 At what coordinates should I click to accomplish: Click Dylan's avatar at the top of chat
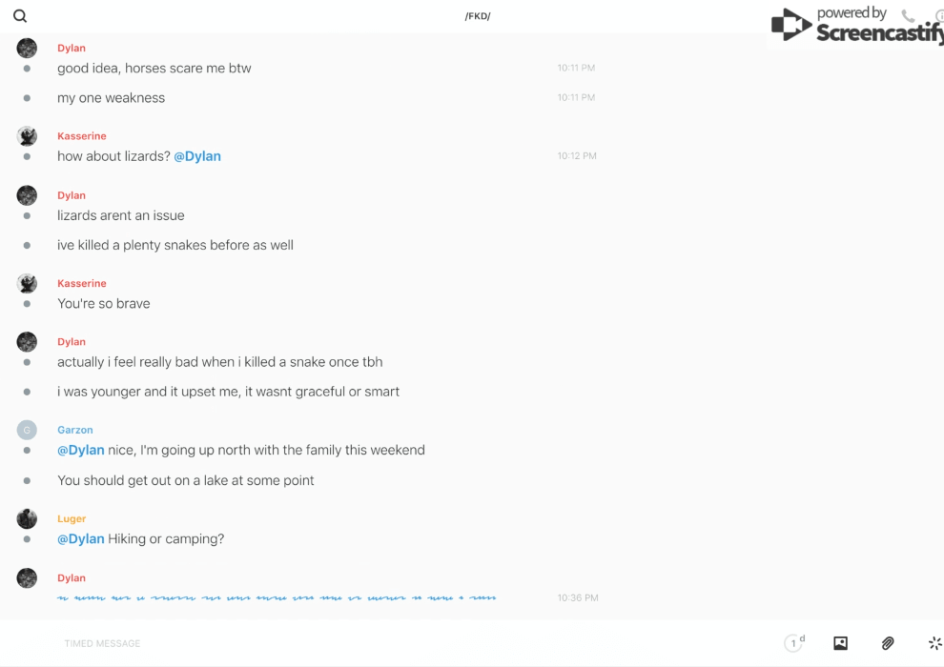click(x=27, y=48)
